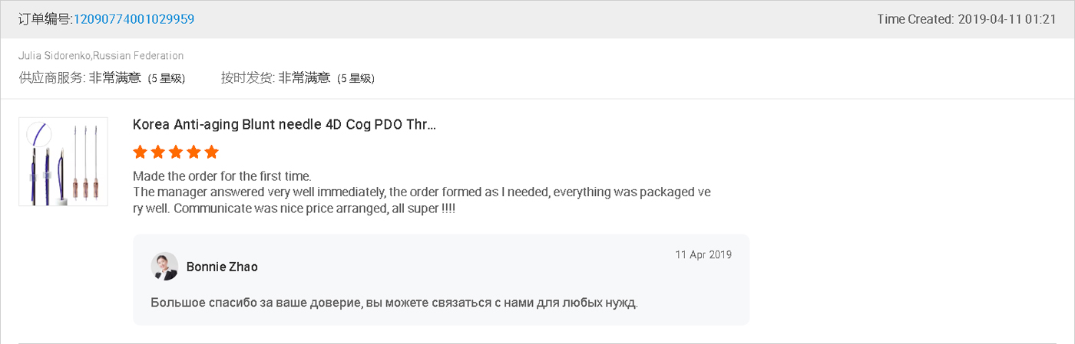Click the 非常满意 value beside 按时发货

tap(304, 77)
